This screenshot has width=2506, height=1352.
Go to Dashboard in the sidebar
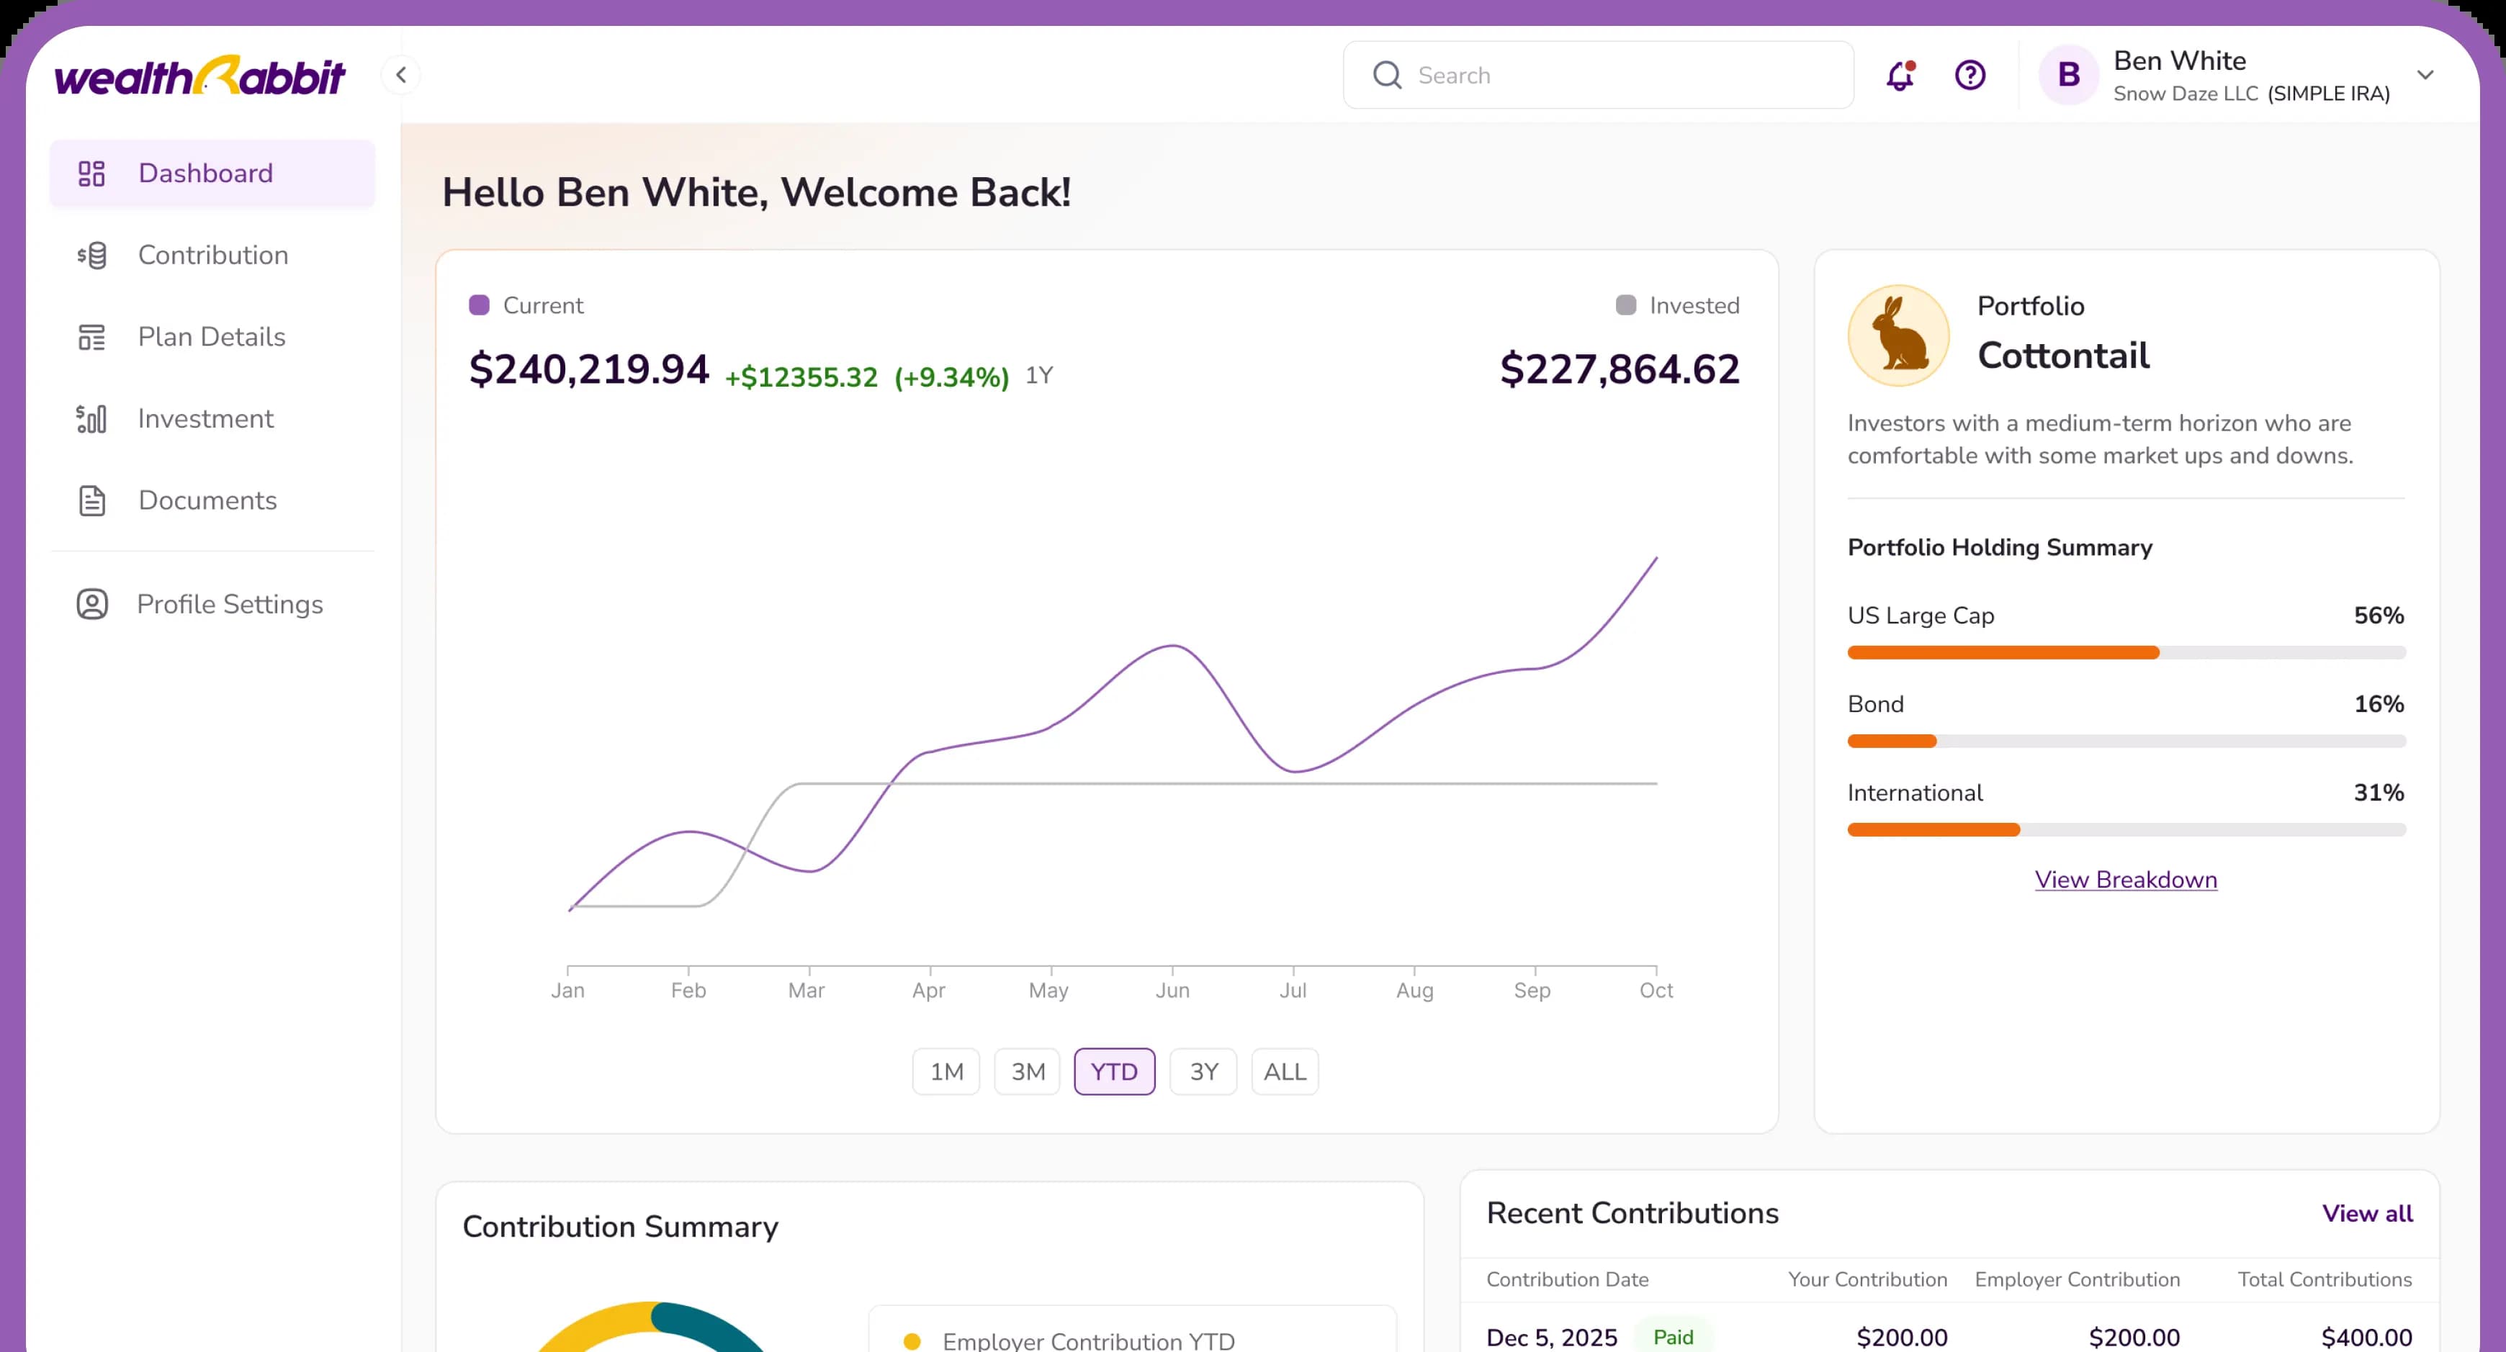pyautogui.click(x=212, y=173)
